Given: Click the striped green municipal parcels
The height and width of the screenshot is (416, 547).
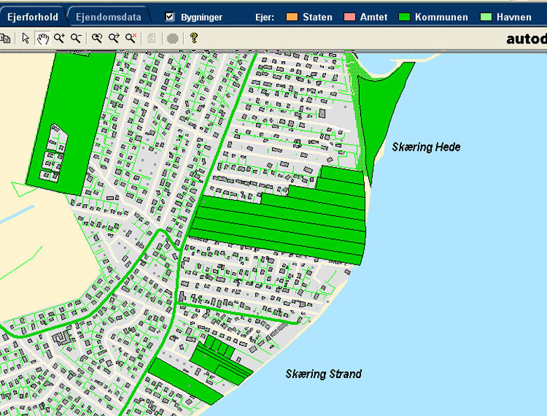Looking at the screenshot, I should pos(279,222).
